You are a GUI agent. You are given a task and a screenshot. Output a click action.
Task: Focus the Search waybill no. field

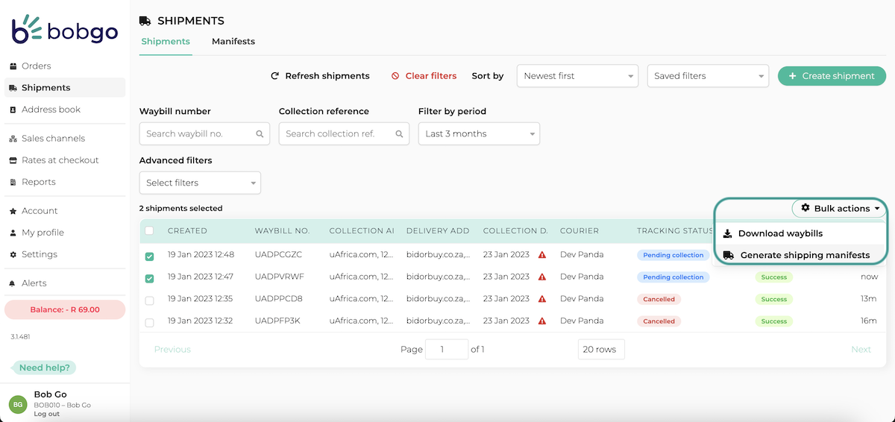pos(204,133)
